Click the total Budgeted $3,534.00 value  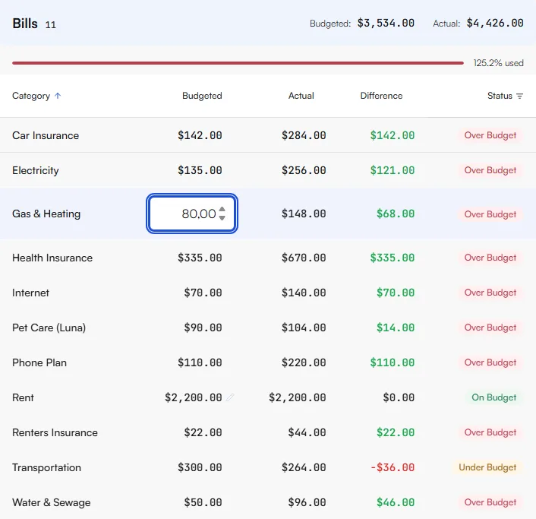(386, 23)
